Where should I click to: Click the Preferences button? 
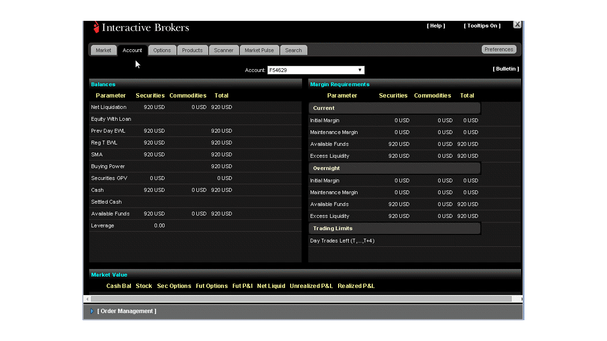click(499, 49)
